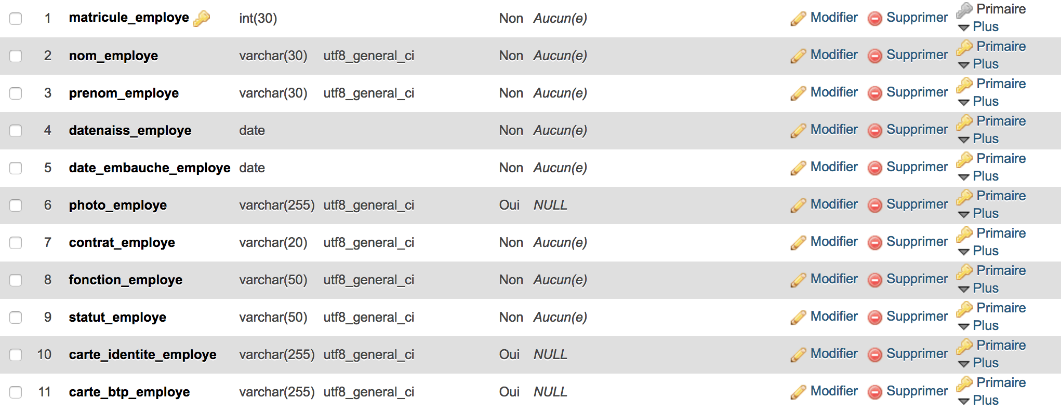Expand Plus options for carte_btp_employe
Viewport: 1061px width, 412px height.
point(979,401)
